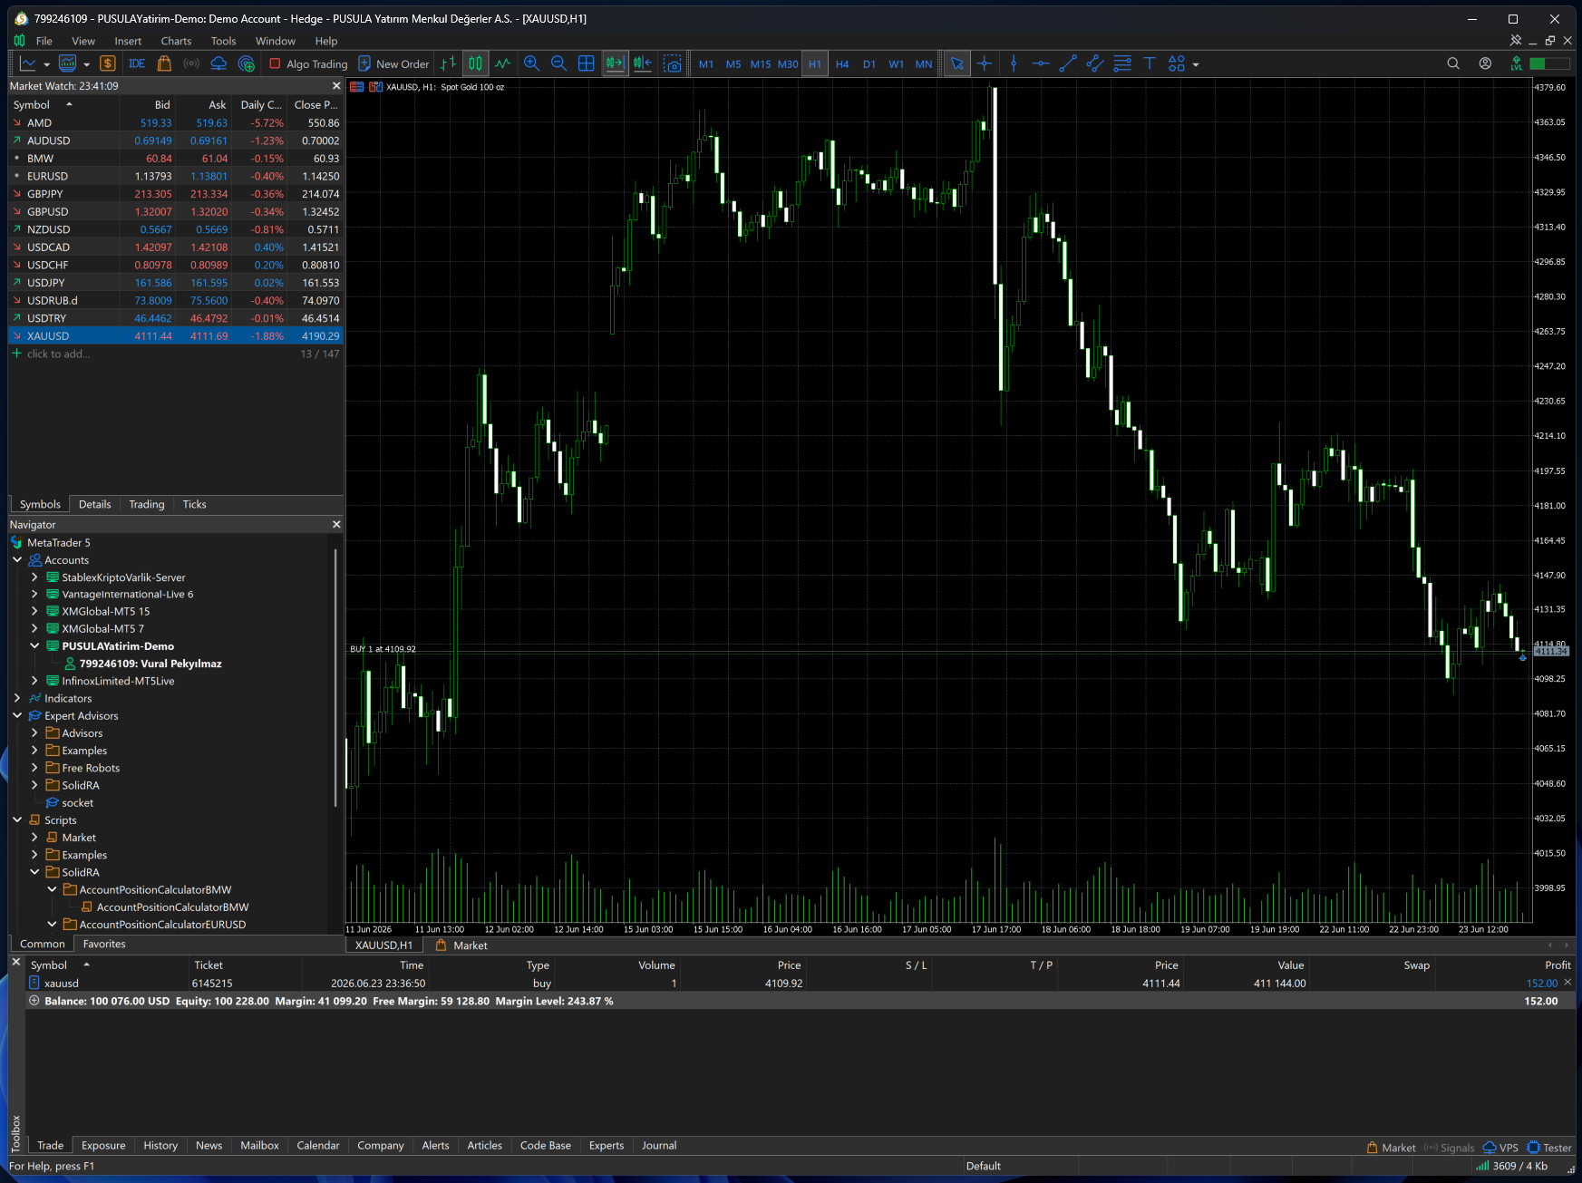This screenshot has height=1183, width=1582.
Task: Switch timeframe to M15
Action: click(x=761, y=63)
